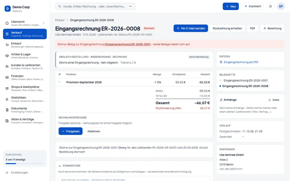Click the Einzelpreis value 55,52 €
This screenshot has width=290, height=181.
180,82
